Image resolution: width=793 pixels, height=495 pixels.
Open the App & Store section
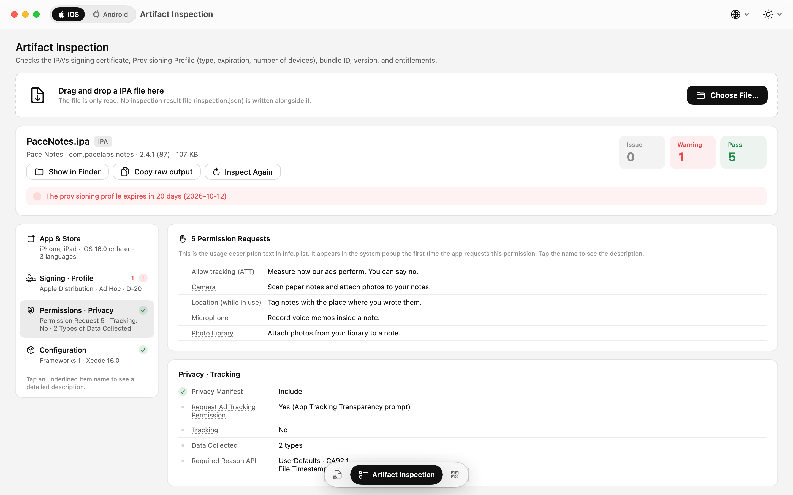click(87, 247)
